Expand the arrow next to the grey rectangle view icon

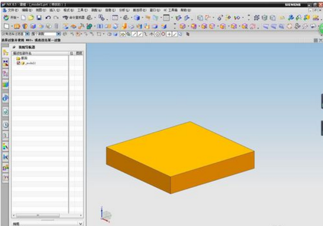[x=171, y=18]
